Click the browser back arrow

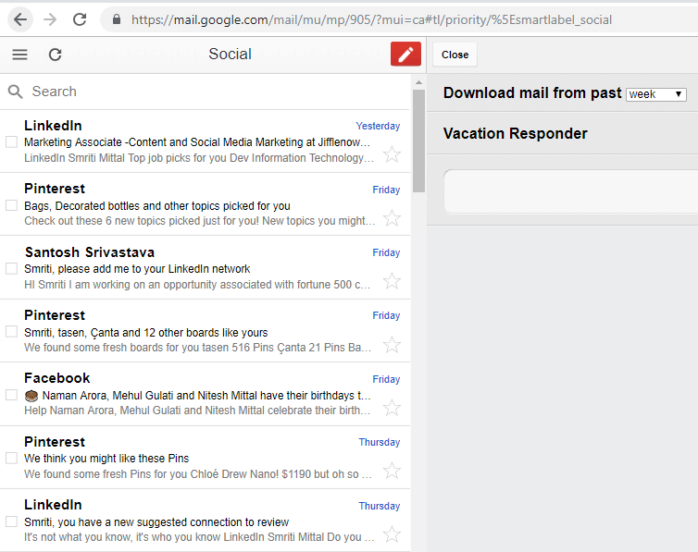click(x=20, y=19)
